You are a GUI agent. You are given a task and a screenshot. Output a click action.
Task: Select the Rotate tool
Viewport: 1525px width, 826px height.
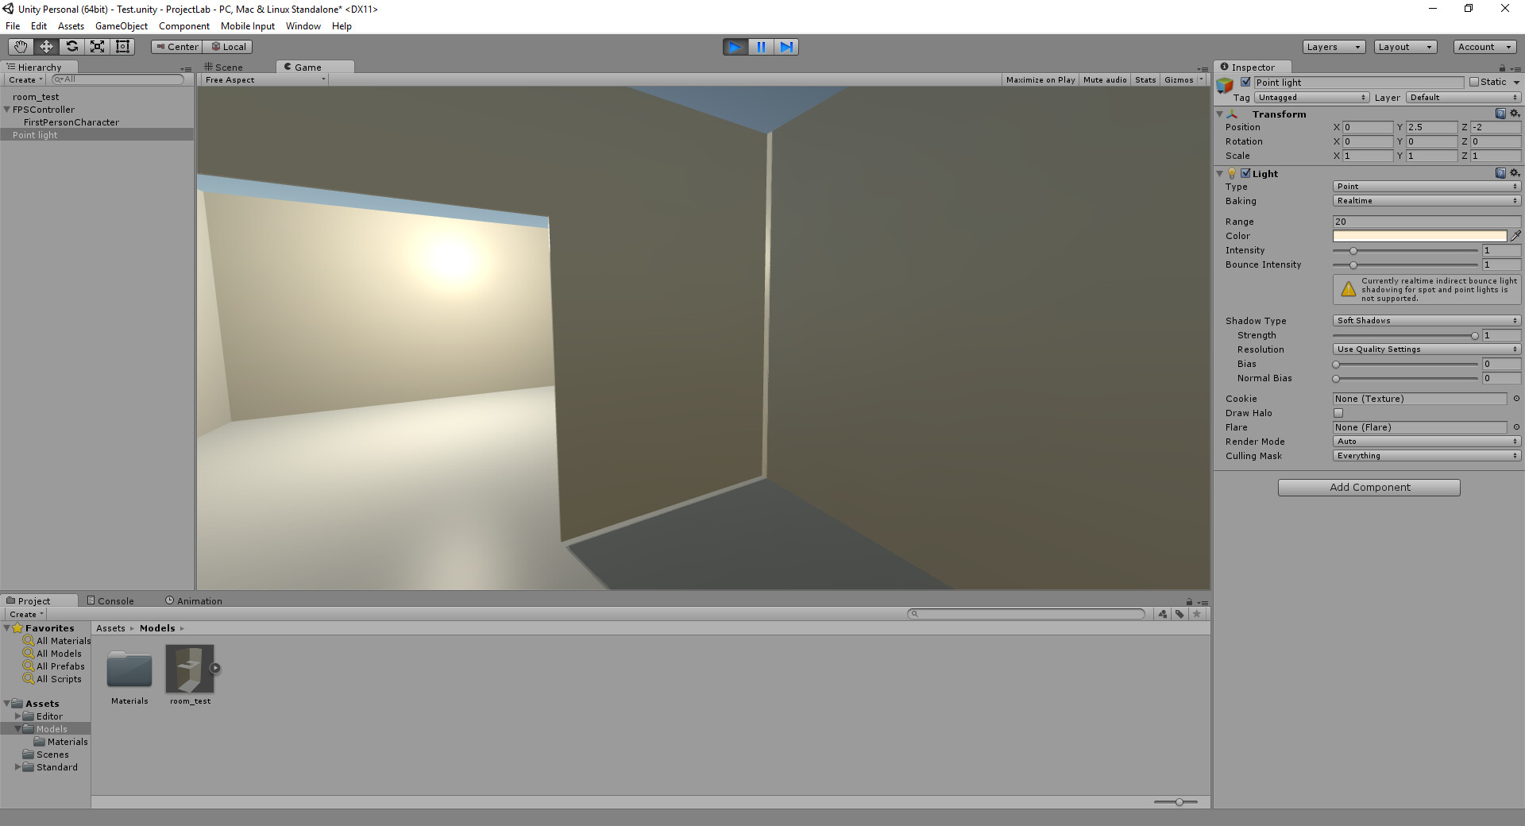[71, 46]
